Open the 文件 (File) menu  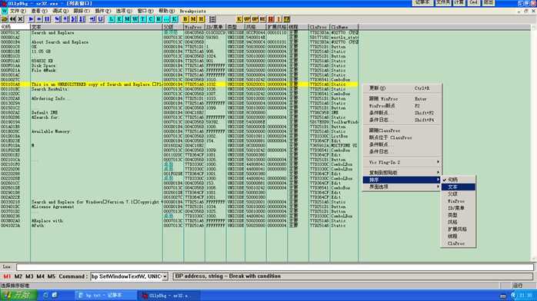point(17,12)
